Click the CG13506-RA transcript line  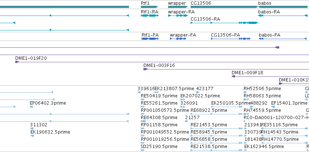click(224, 23)
